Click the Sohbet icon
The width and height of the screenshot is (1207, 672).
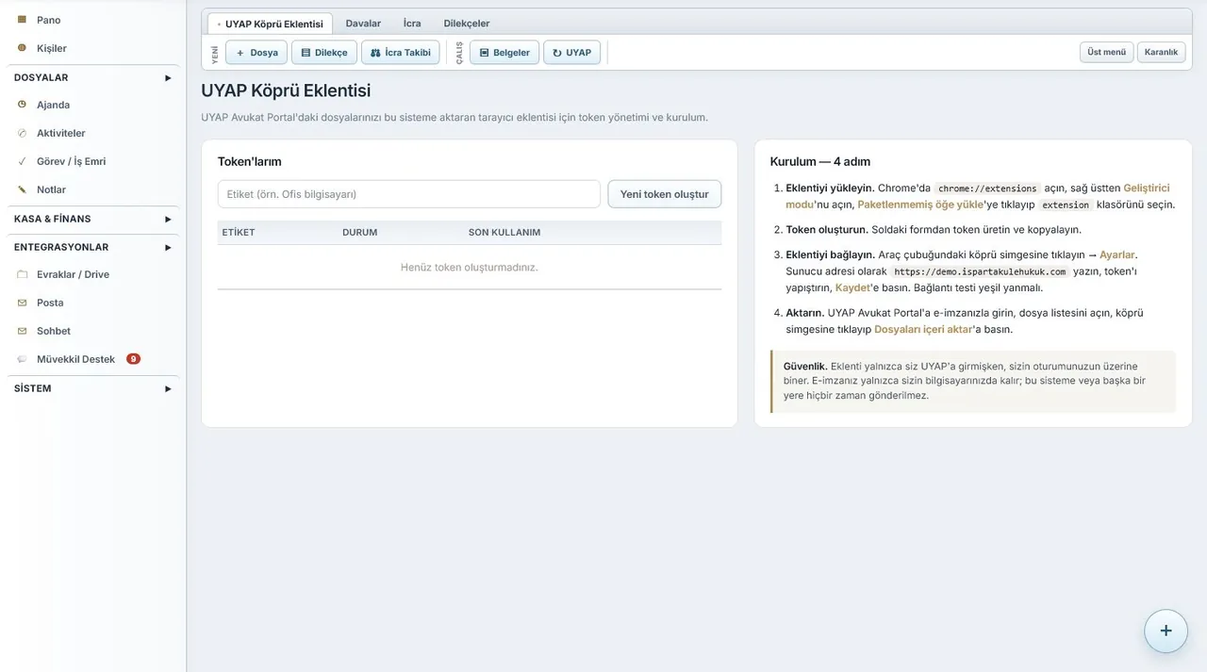coord(22,331)
